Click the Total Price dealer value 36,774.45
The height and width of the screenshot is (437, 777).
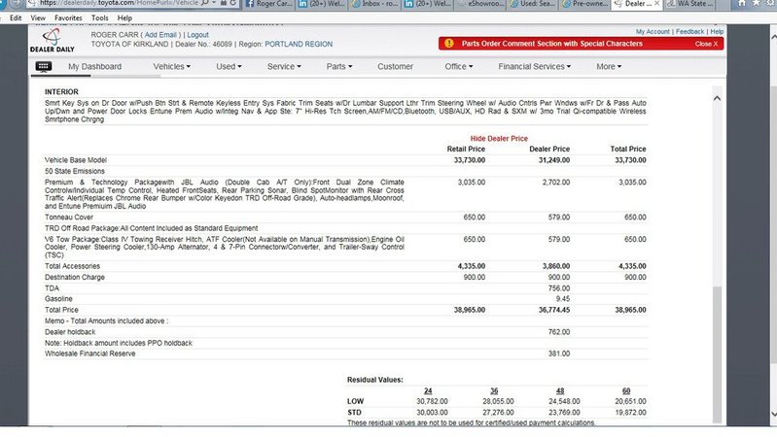(554, 310)
